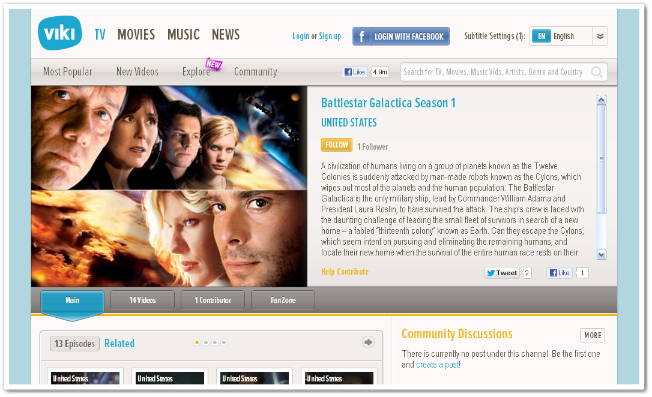Click the EN language badge

(542, 36)
